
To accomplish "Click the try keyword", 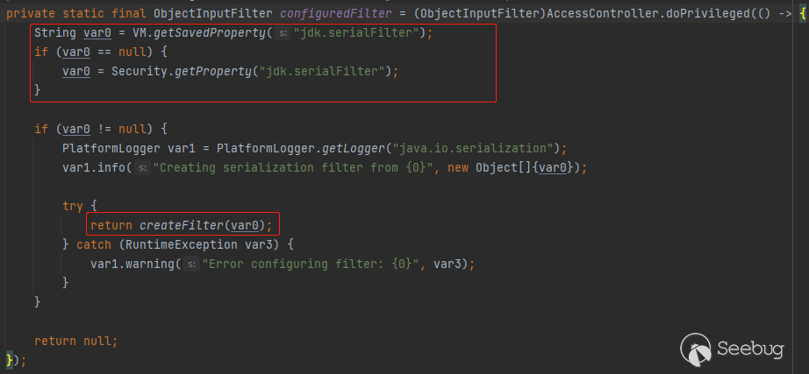I will pyautogui.click(x=73, y=206).
